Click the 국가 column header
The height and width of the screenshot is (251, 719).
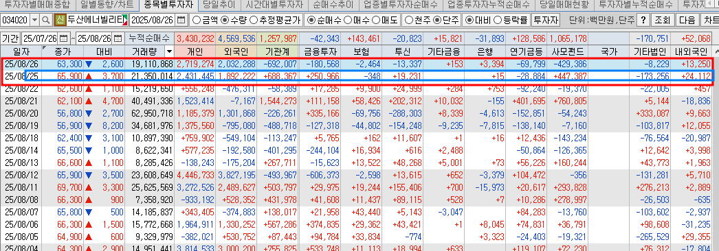608,51
